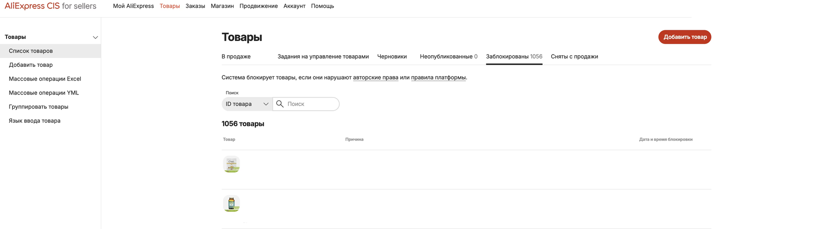This screenshot has height=229, width=830.
Task: Click into the Поиск search field
Action: click(x=311, y=104)
